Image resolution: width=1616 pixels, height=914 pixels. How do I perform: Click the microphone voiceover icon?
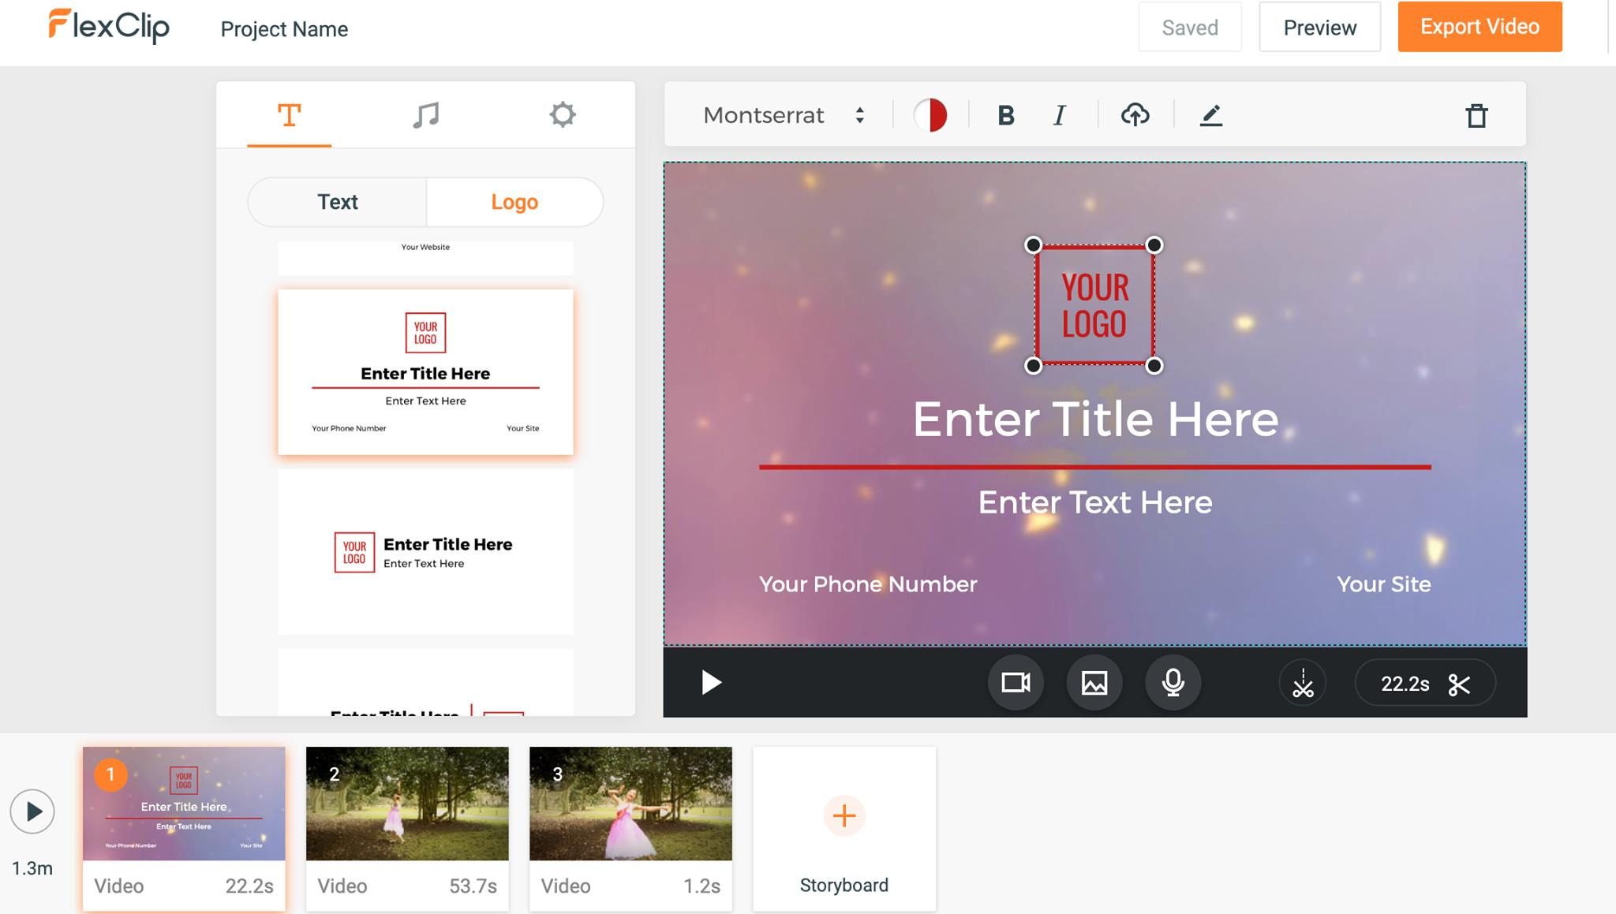(1173, 682)
